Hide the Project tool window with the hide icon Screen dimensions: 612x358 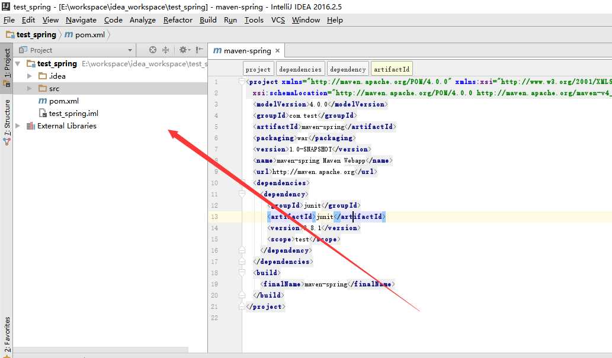(200, 50)
